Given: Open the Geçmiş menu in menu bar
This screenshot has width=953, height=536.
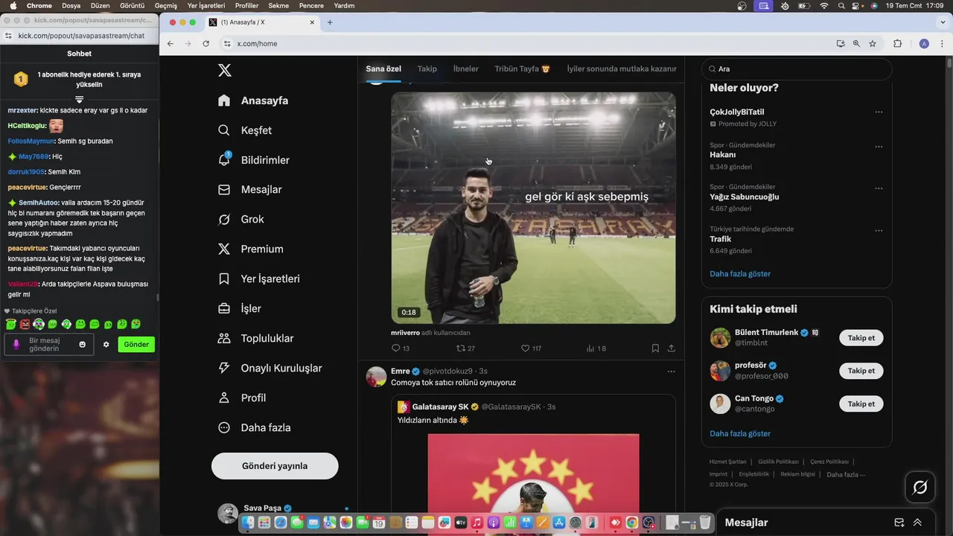Looking at the screenshot, I should pyautogui.click(x=165, y=5).
